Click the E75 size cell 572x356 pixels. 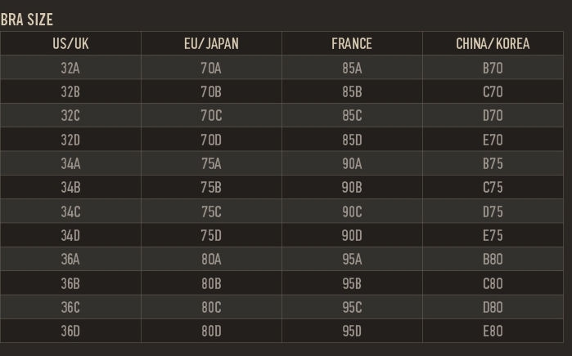click(493, 235)
